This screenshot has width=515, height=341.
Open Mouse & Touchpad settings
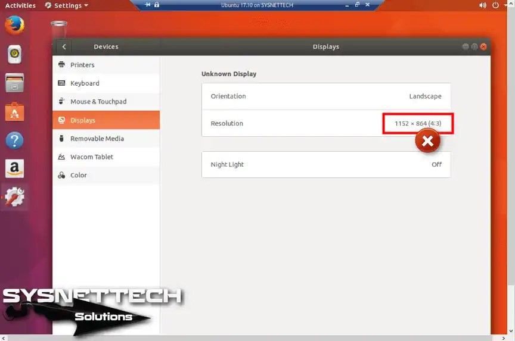pos(106,102)
